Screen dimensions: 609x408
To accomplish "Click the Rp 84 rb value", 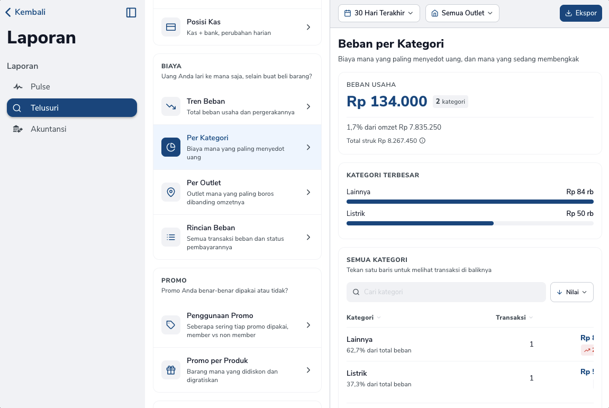I will pyautogui.click(x=579, y=192).
